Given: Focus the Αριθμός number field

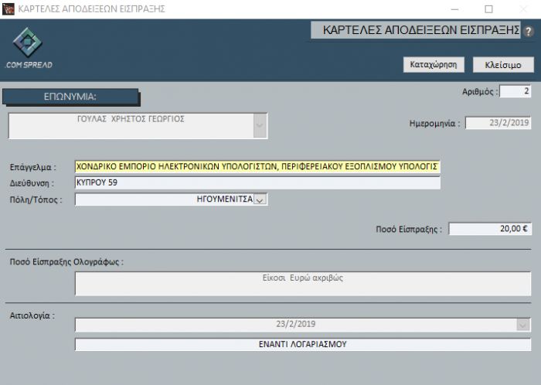Looking at the screenshot, I should point(515,91).
